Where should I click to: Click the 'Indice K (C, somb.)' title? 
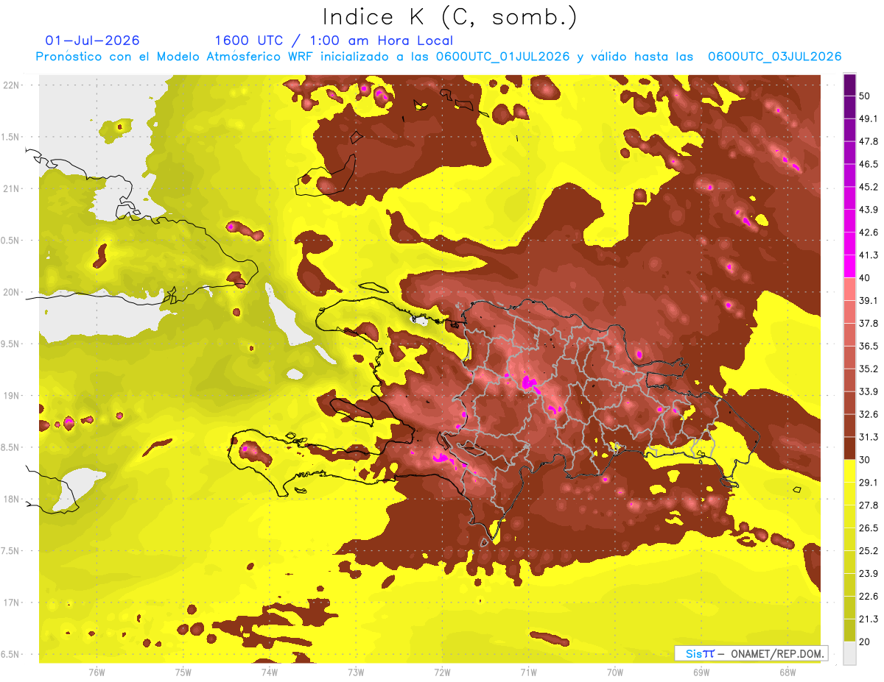pyautogui.click(x=449, y=17)
